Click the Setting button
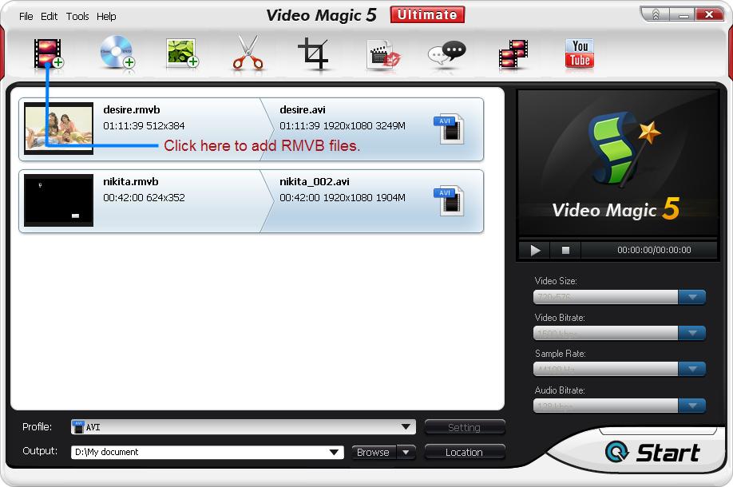 (464, 428)
